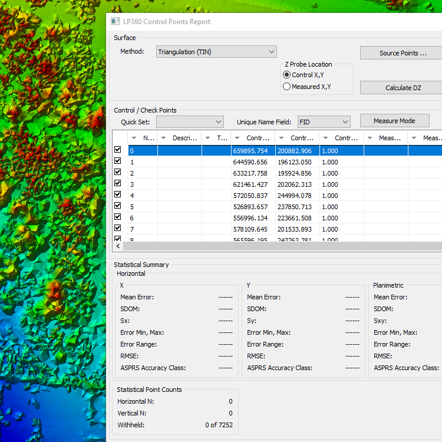Open the Quick Set dropdown
Image resolution: width=442 pixels, height=442 pixels.
190,122
